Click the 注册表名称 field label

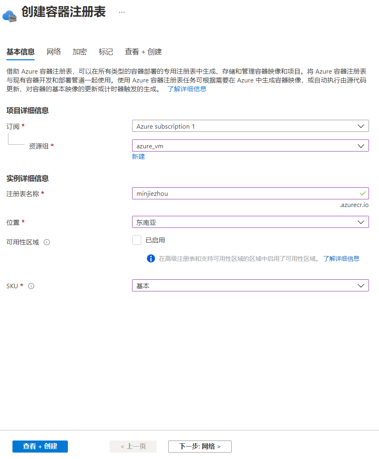(23, 194)
